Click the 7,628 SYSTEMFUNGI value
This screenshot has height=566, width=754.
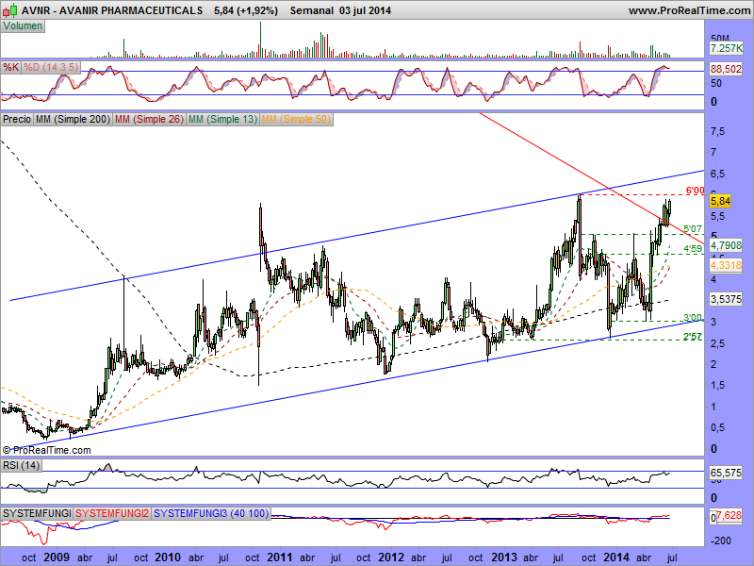[729, 515]
